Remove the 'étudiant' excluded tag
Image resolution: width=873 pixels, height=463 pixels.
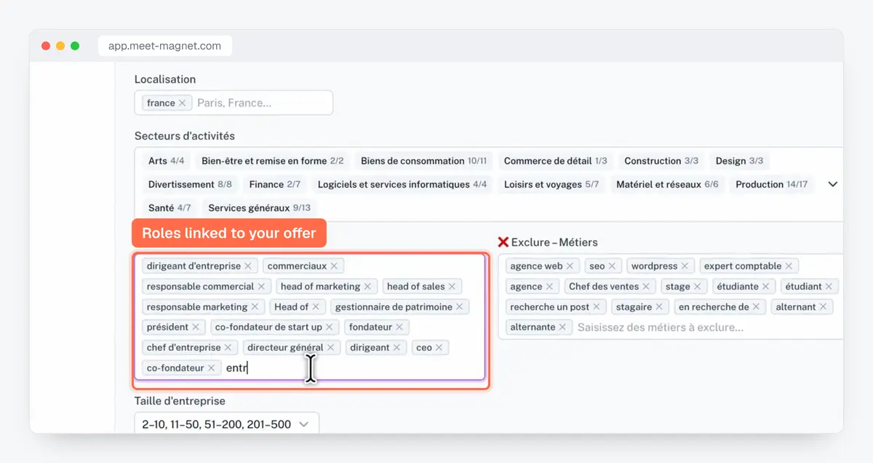[829, 287]
